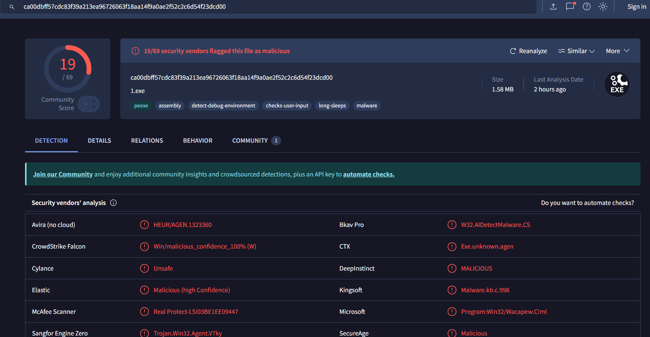Click the alert icon for W32.AIDetectMalware.CS

point(452,225)
